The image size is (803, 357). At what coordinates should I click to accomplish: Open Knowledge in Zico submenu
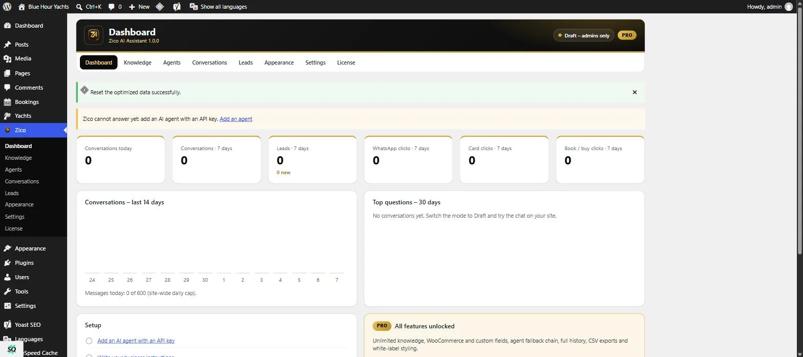(x=18, y=158)
